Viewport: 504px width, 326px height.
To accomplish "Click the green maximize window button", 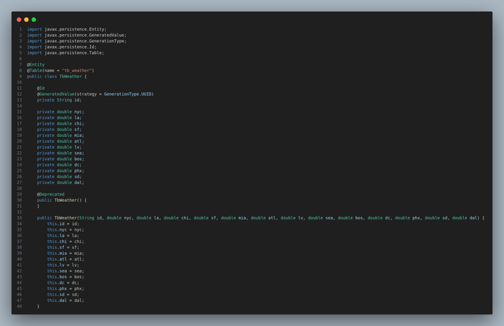I will pos(34,20).
